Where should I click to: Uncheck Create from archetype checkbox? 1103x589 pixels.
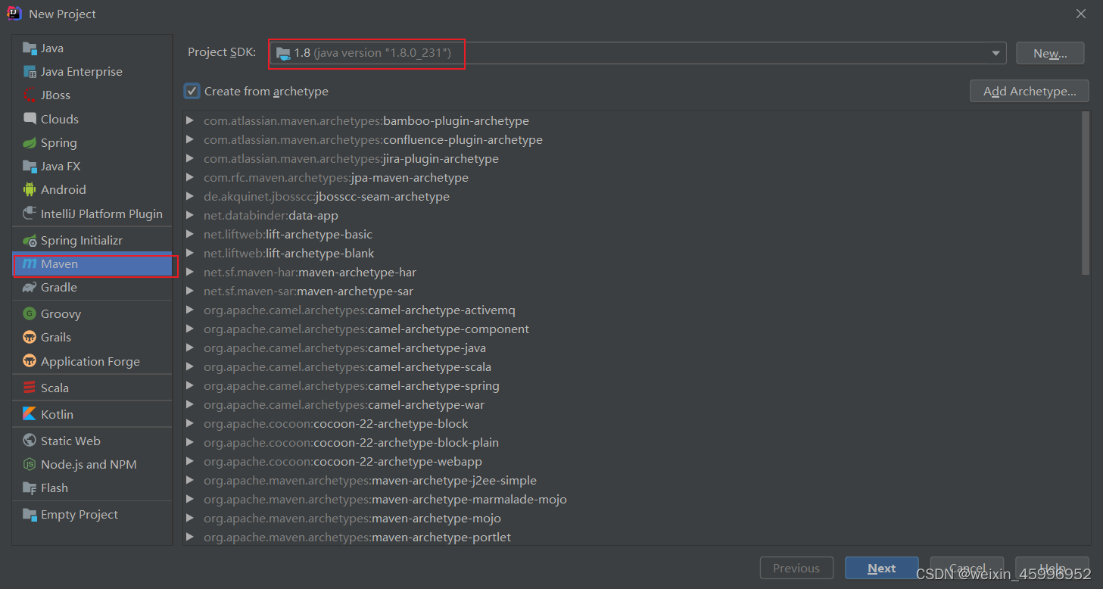(192, 91)
